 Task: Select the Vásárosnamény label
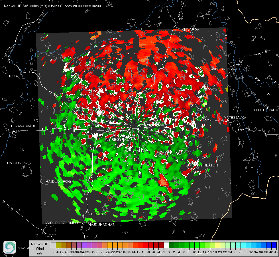[222, 69]
